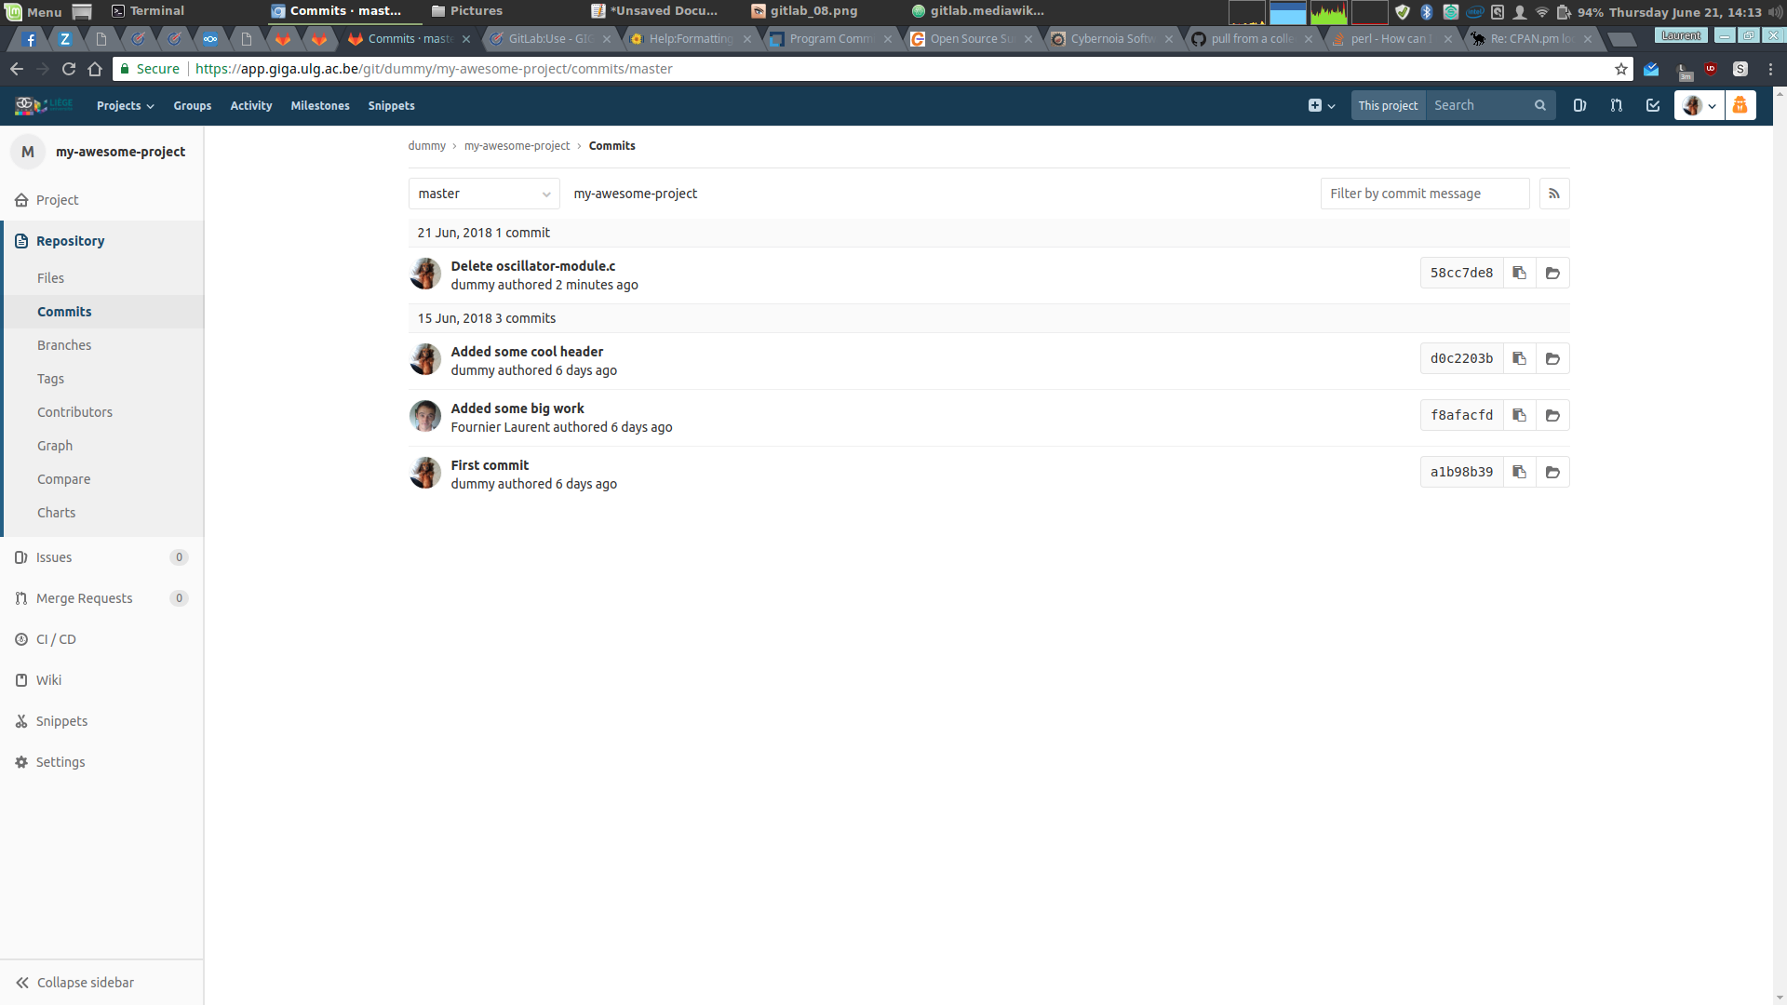This screenshot has height=1005, width=1787.
Task: Copy commit SHA a1b98b39 to clipboard
Action: tap(1519, 472)
